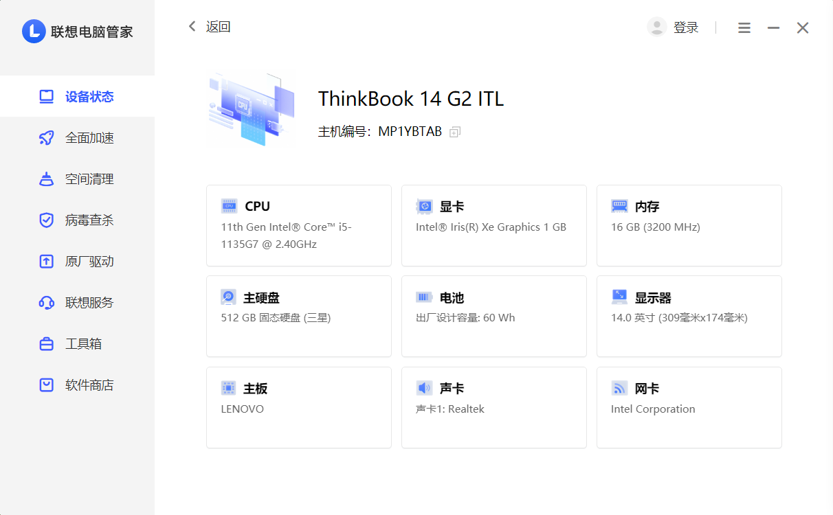Click the 16 GB (3200 MHz) memory text
833x515 pixels.
(x=656, y=227)
